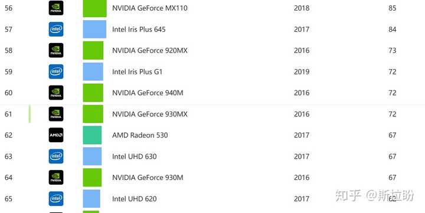Image resolution: width=425 pixels, height=213 pixels.
Task: Open the AMD Radeon 530 link
Action: coord(140,135)
